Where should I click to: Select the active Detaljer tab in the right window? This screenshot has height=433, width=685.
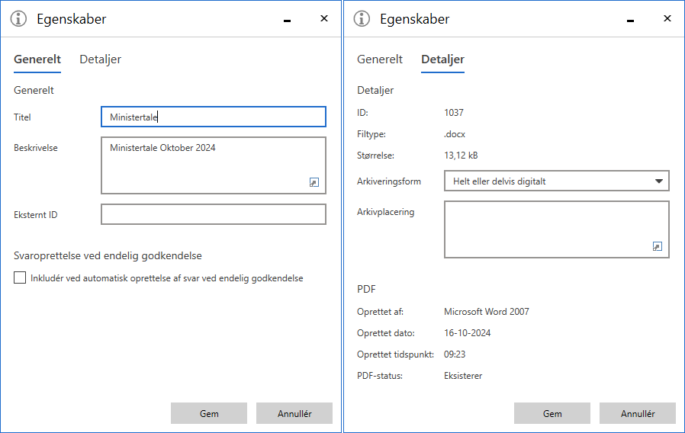(x=442, y=59)
